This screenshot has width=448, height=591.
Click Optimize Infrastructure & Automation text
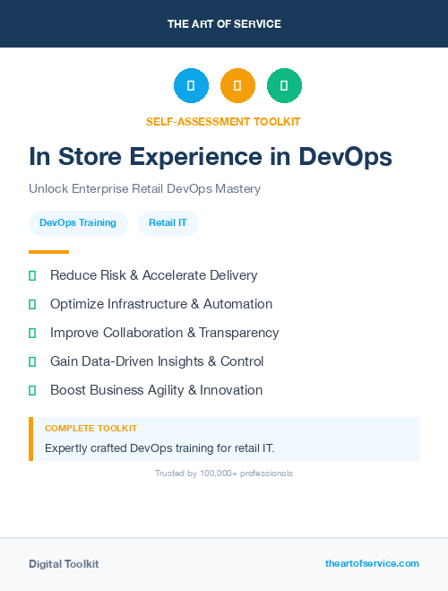click(x=161, y=304)
